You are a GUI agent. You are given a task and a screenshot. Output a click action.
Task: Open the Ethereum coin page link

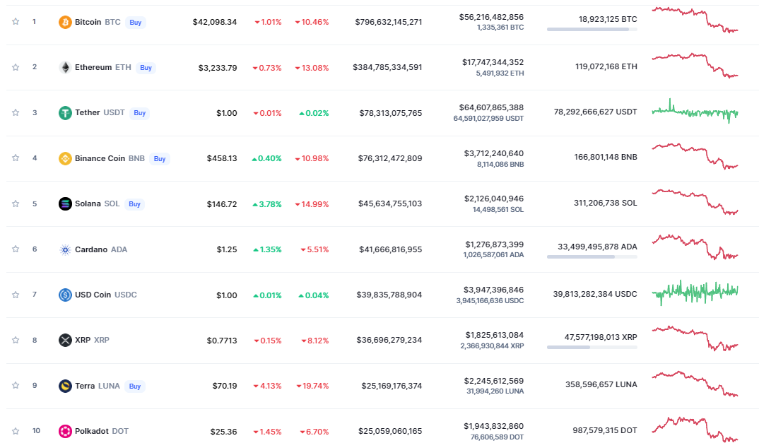tap(93, 67)
